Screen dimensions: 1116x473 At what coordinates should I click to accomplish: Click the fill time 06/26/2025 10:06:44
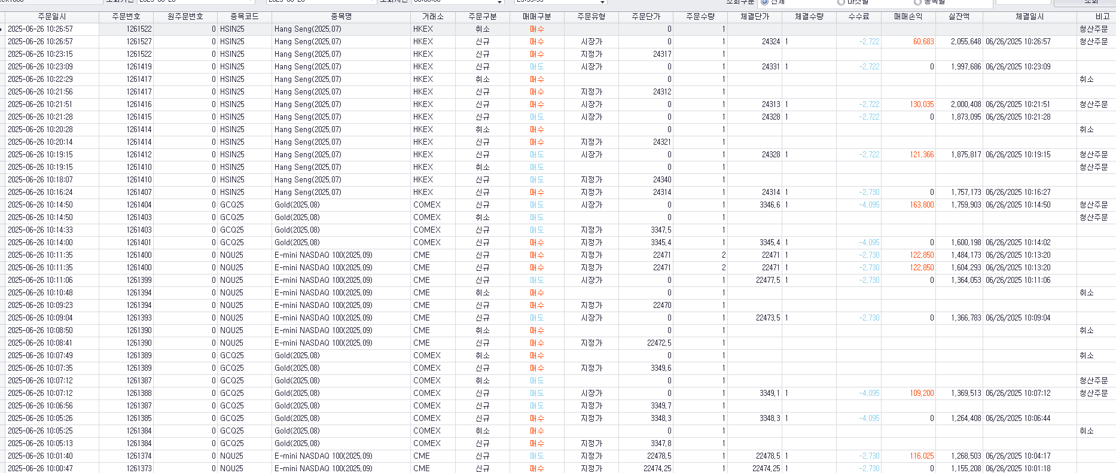(x=1018, y=419)
